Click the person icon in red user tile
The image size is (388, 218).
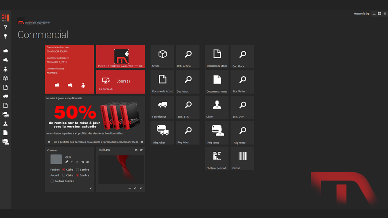click(83, 85)
